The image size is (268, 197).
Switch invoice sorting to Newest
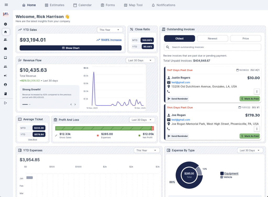coord(213,38)
